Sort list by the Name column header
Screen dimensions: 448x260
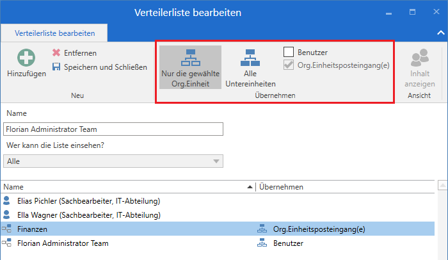click(x=128, y=186)
